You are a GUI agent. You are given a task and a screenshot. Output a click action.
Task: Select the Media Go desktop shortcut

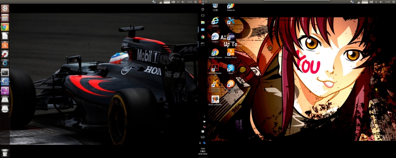(x=230, y=7)
